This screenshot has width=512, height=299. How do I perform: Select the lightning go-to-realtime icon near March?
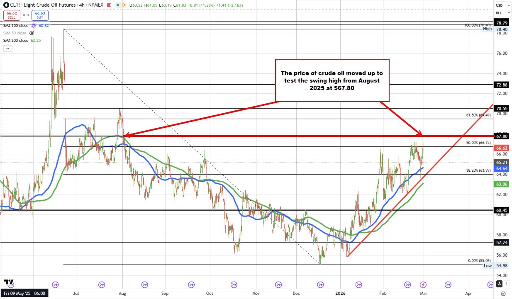pos(423,284)
